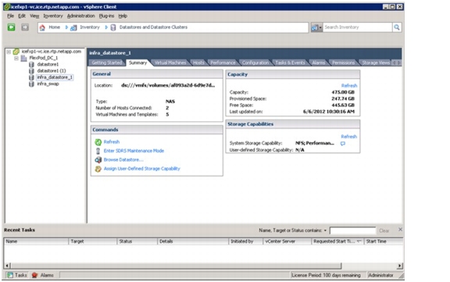Click the Inventory icon in breadcrumb
Viewport: 450px width, 282px height.
(73, 28)
